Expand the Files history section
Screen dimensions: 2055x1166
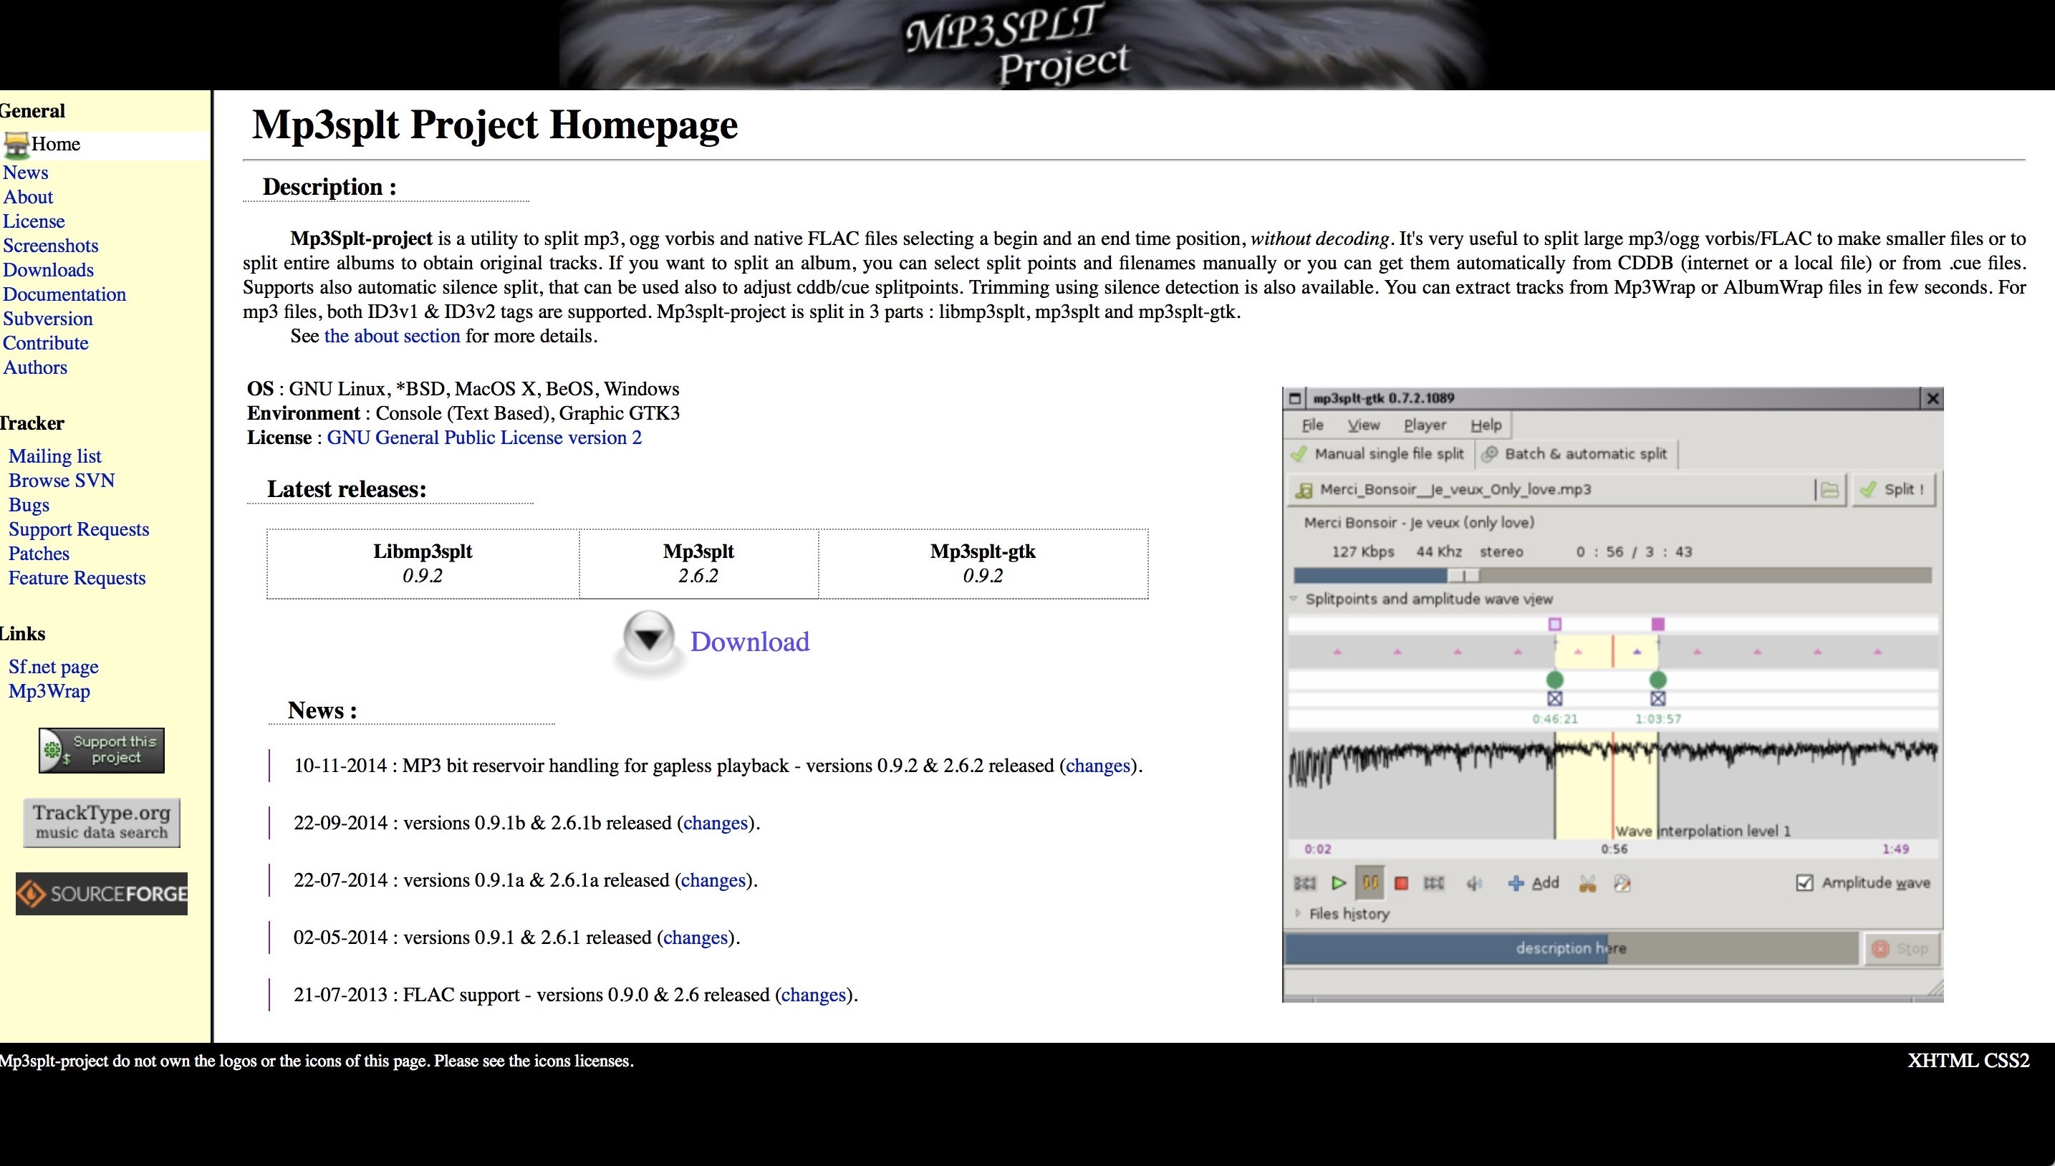pyautogui.click(x=1296, y=913)
